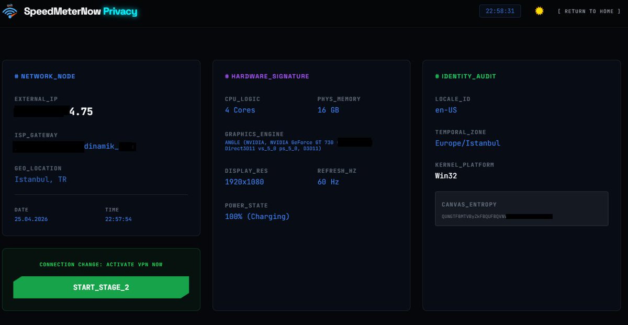Click the external IP value ending 4.75
Screen dimensions: 628x325
(x=53, y=111)
